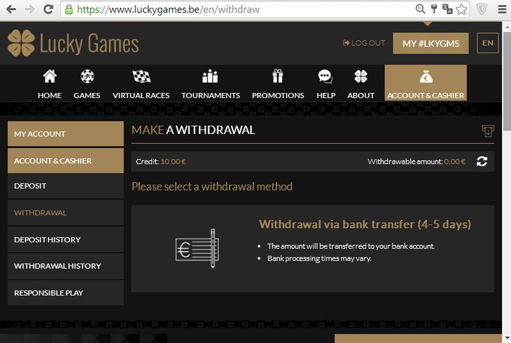511x343 pixels.
Task: Refresh the withdrawable amount balance
Action: (482, 162)
